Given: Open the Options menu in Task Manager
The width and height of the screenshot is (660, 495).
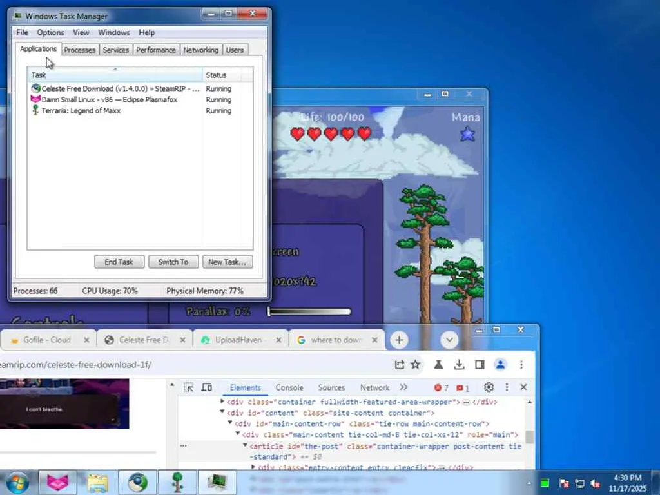Looking at the screenshot, I should [50, 32].
